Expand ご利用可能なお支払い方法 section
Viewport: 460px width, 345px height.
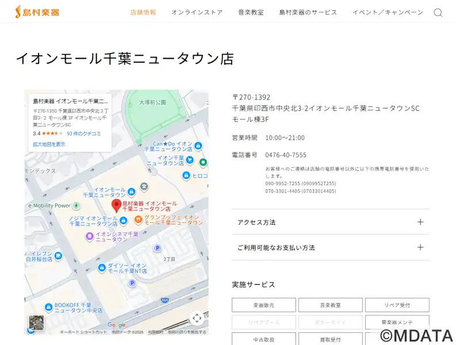pyautogui.click(x=331, y=248)
